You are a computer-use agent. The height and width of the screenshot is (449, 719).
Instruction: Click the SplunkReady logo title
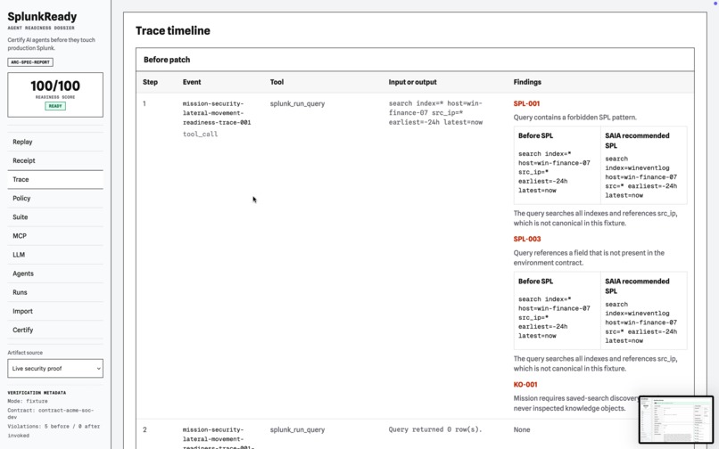(42, 17)
